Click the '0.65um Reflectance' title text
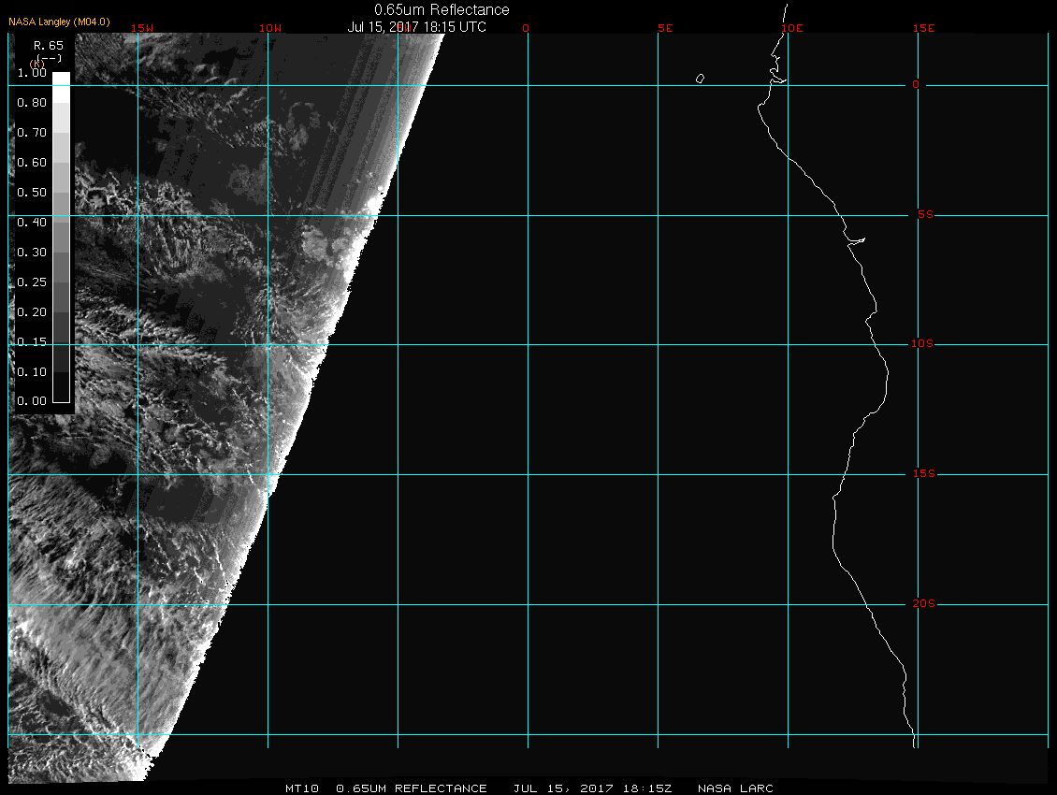This screenshot has height=795, width=1057. click(442, 9)
